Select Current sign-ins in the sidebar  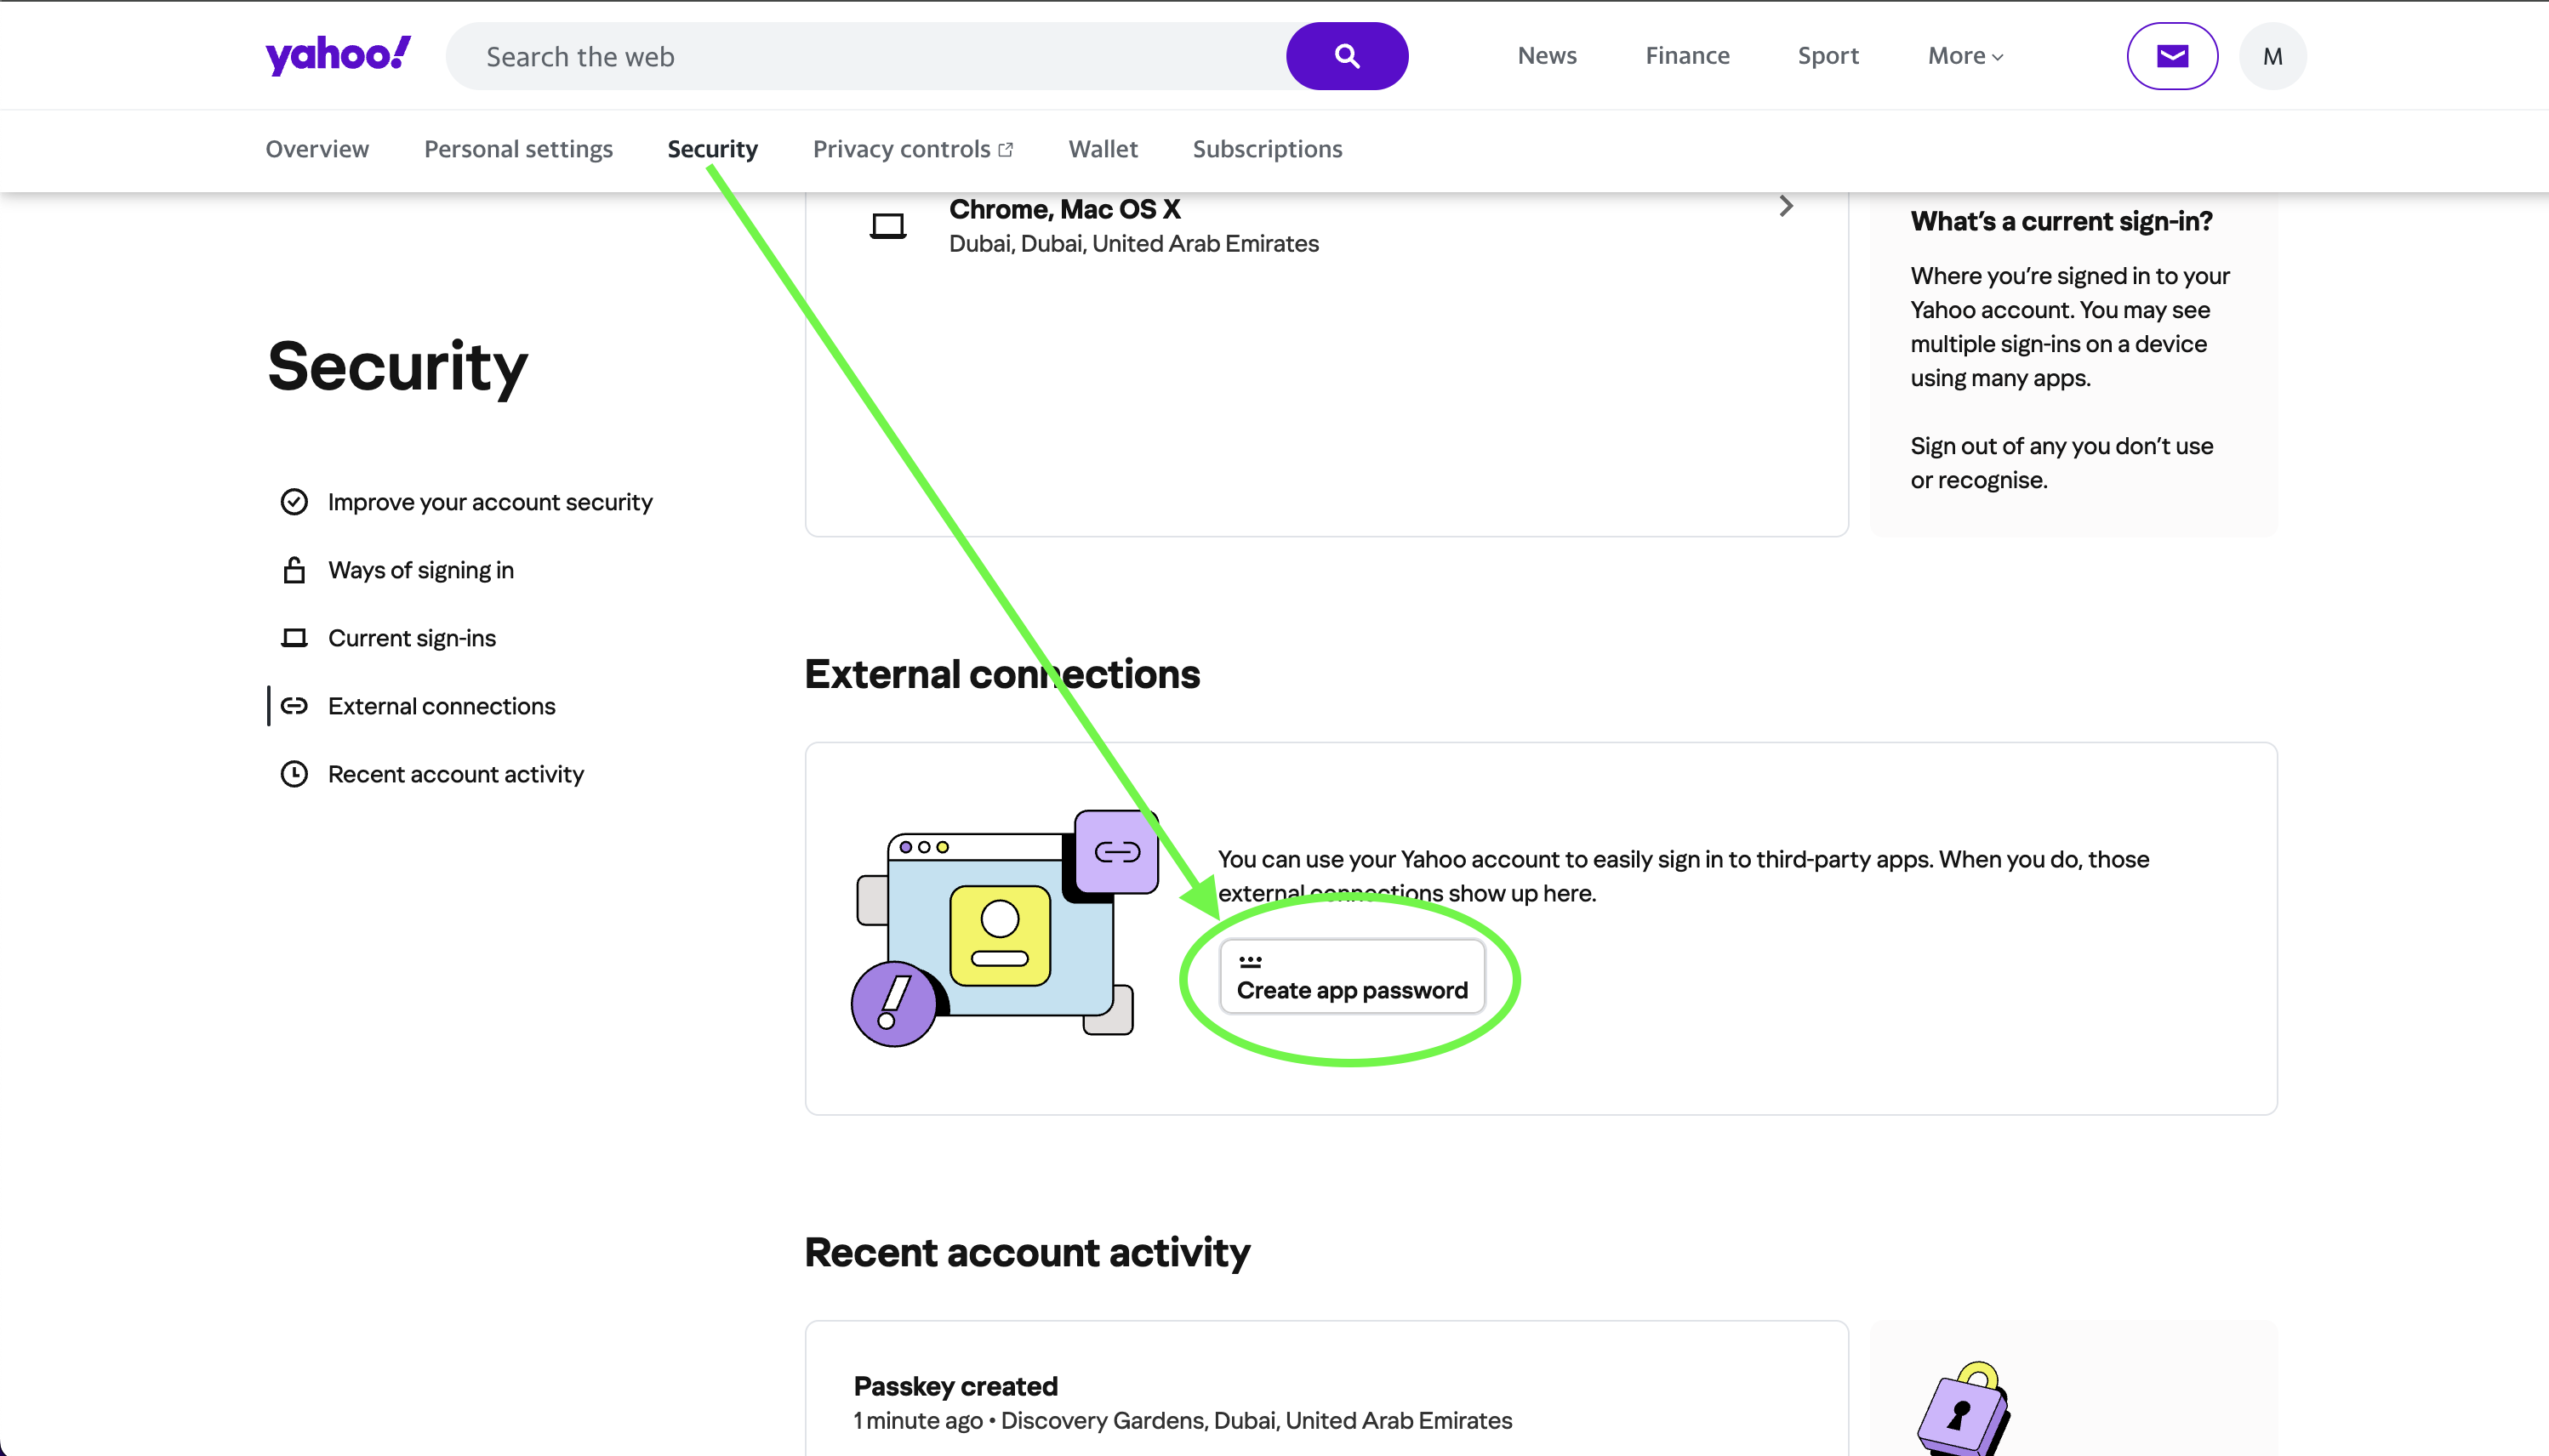(x=411, y=638)
